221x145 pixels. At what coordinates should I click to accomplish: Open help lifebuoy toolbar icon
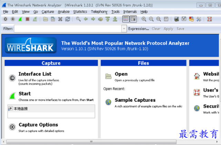[x=209, y=19]
